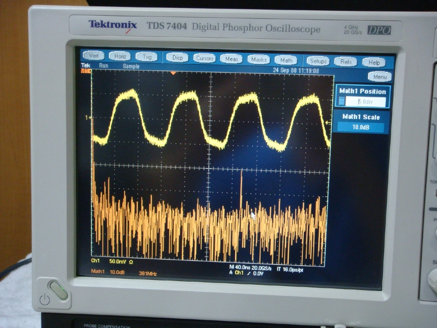Click the Math1 readout label at bottom
The image size is (437, 328).
[x=98, y=272]
